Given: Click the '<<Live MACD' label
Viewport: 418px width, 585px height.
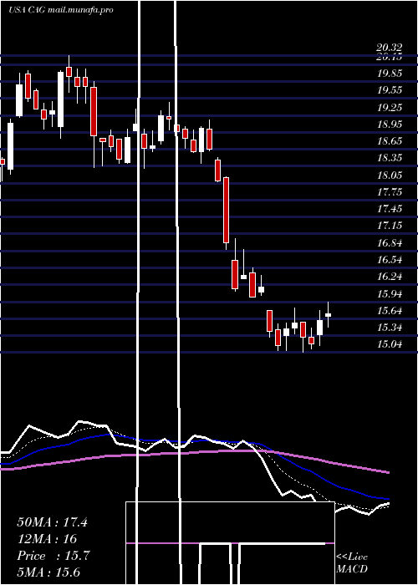Looking at the screenshot, I should [x=352, y=563].
